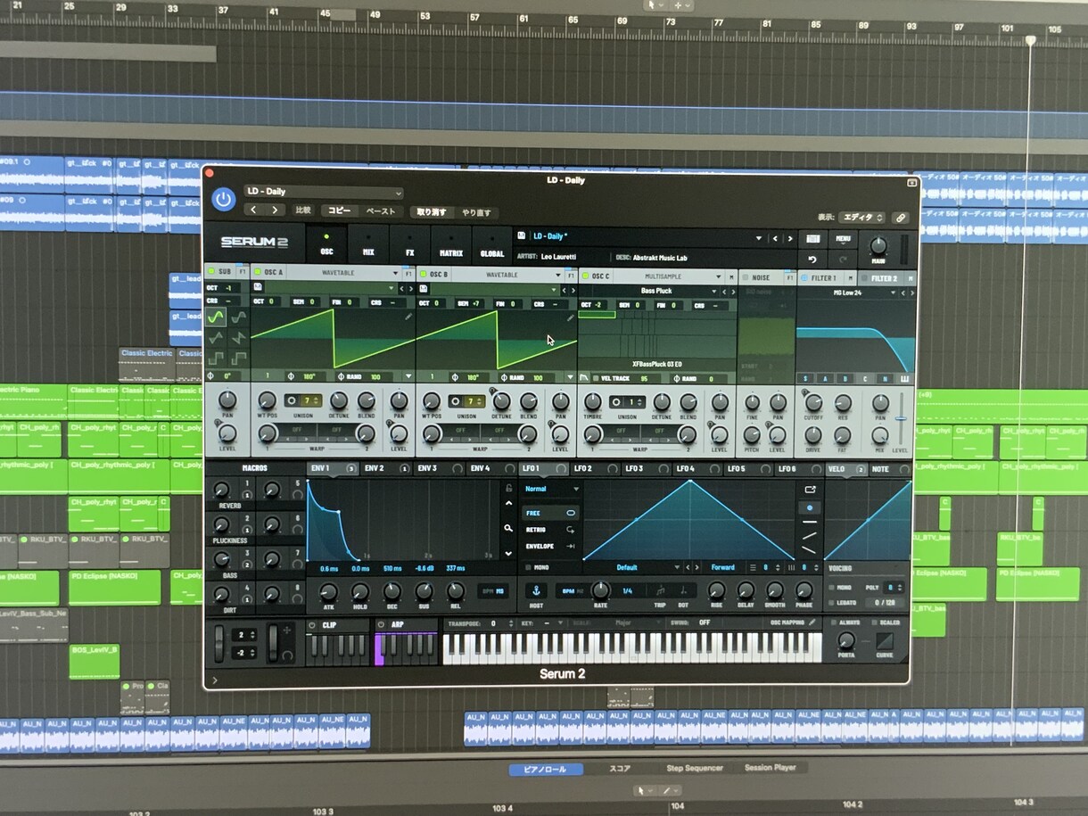Switch to the MATRIX tab
The image size is (1088, 816).
pos(450,244)
